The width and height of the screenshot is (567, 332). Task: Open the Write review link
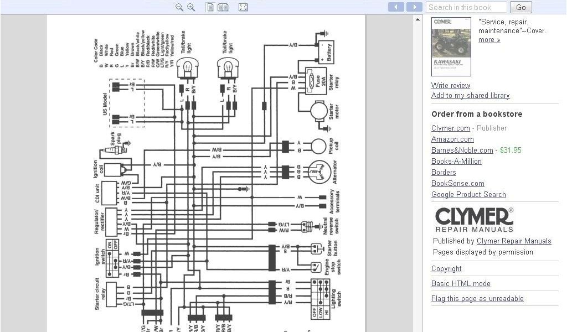coord(451,86)
